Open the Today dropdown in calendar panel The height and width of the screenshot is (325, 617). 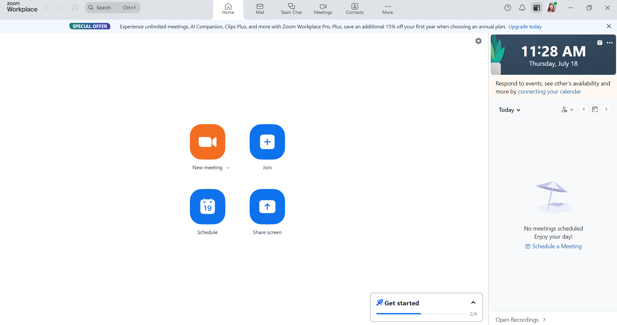509,110
